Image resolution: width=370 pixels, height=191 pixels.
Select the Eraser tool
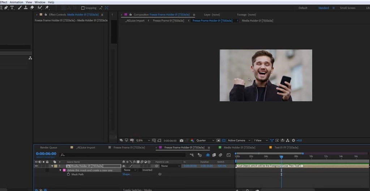coord(32,8)
